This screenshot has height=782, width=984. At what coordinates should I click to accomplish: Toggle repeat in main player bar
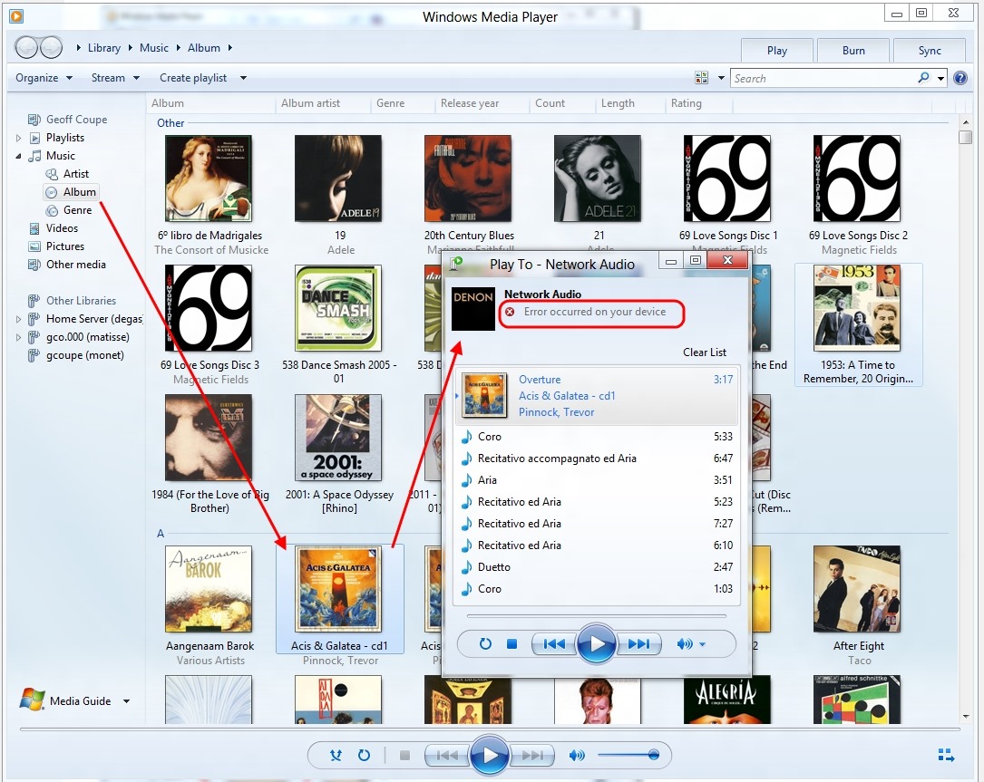coord(364,755)
